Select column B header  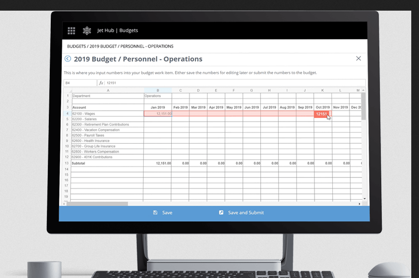tap(158, 90)
